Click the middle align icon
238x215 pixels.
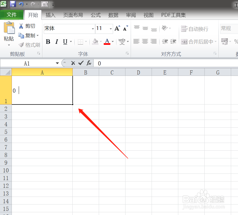[x=145, y=28]
